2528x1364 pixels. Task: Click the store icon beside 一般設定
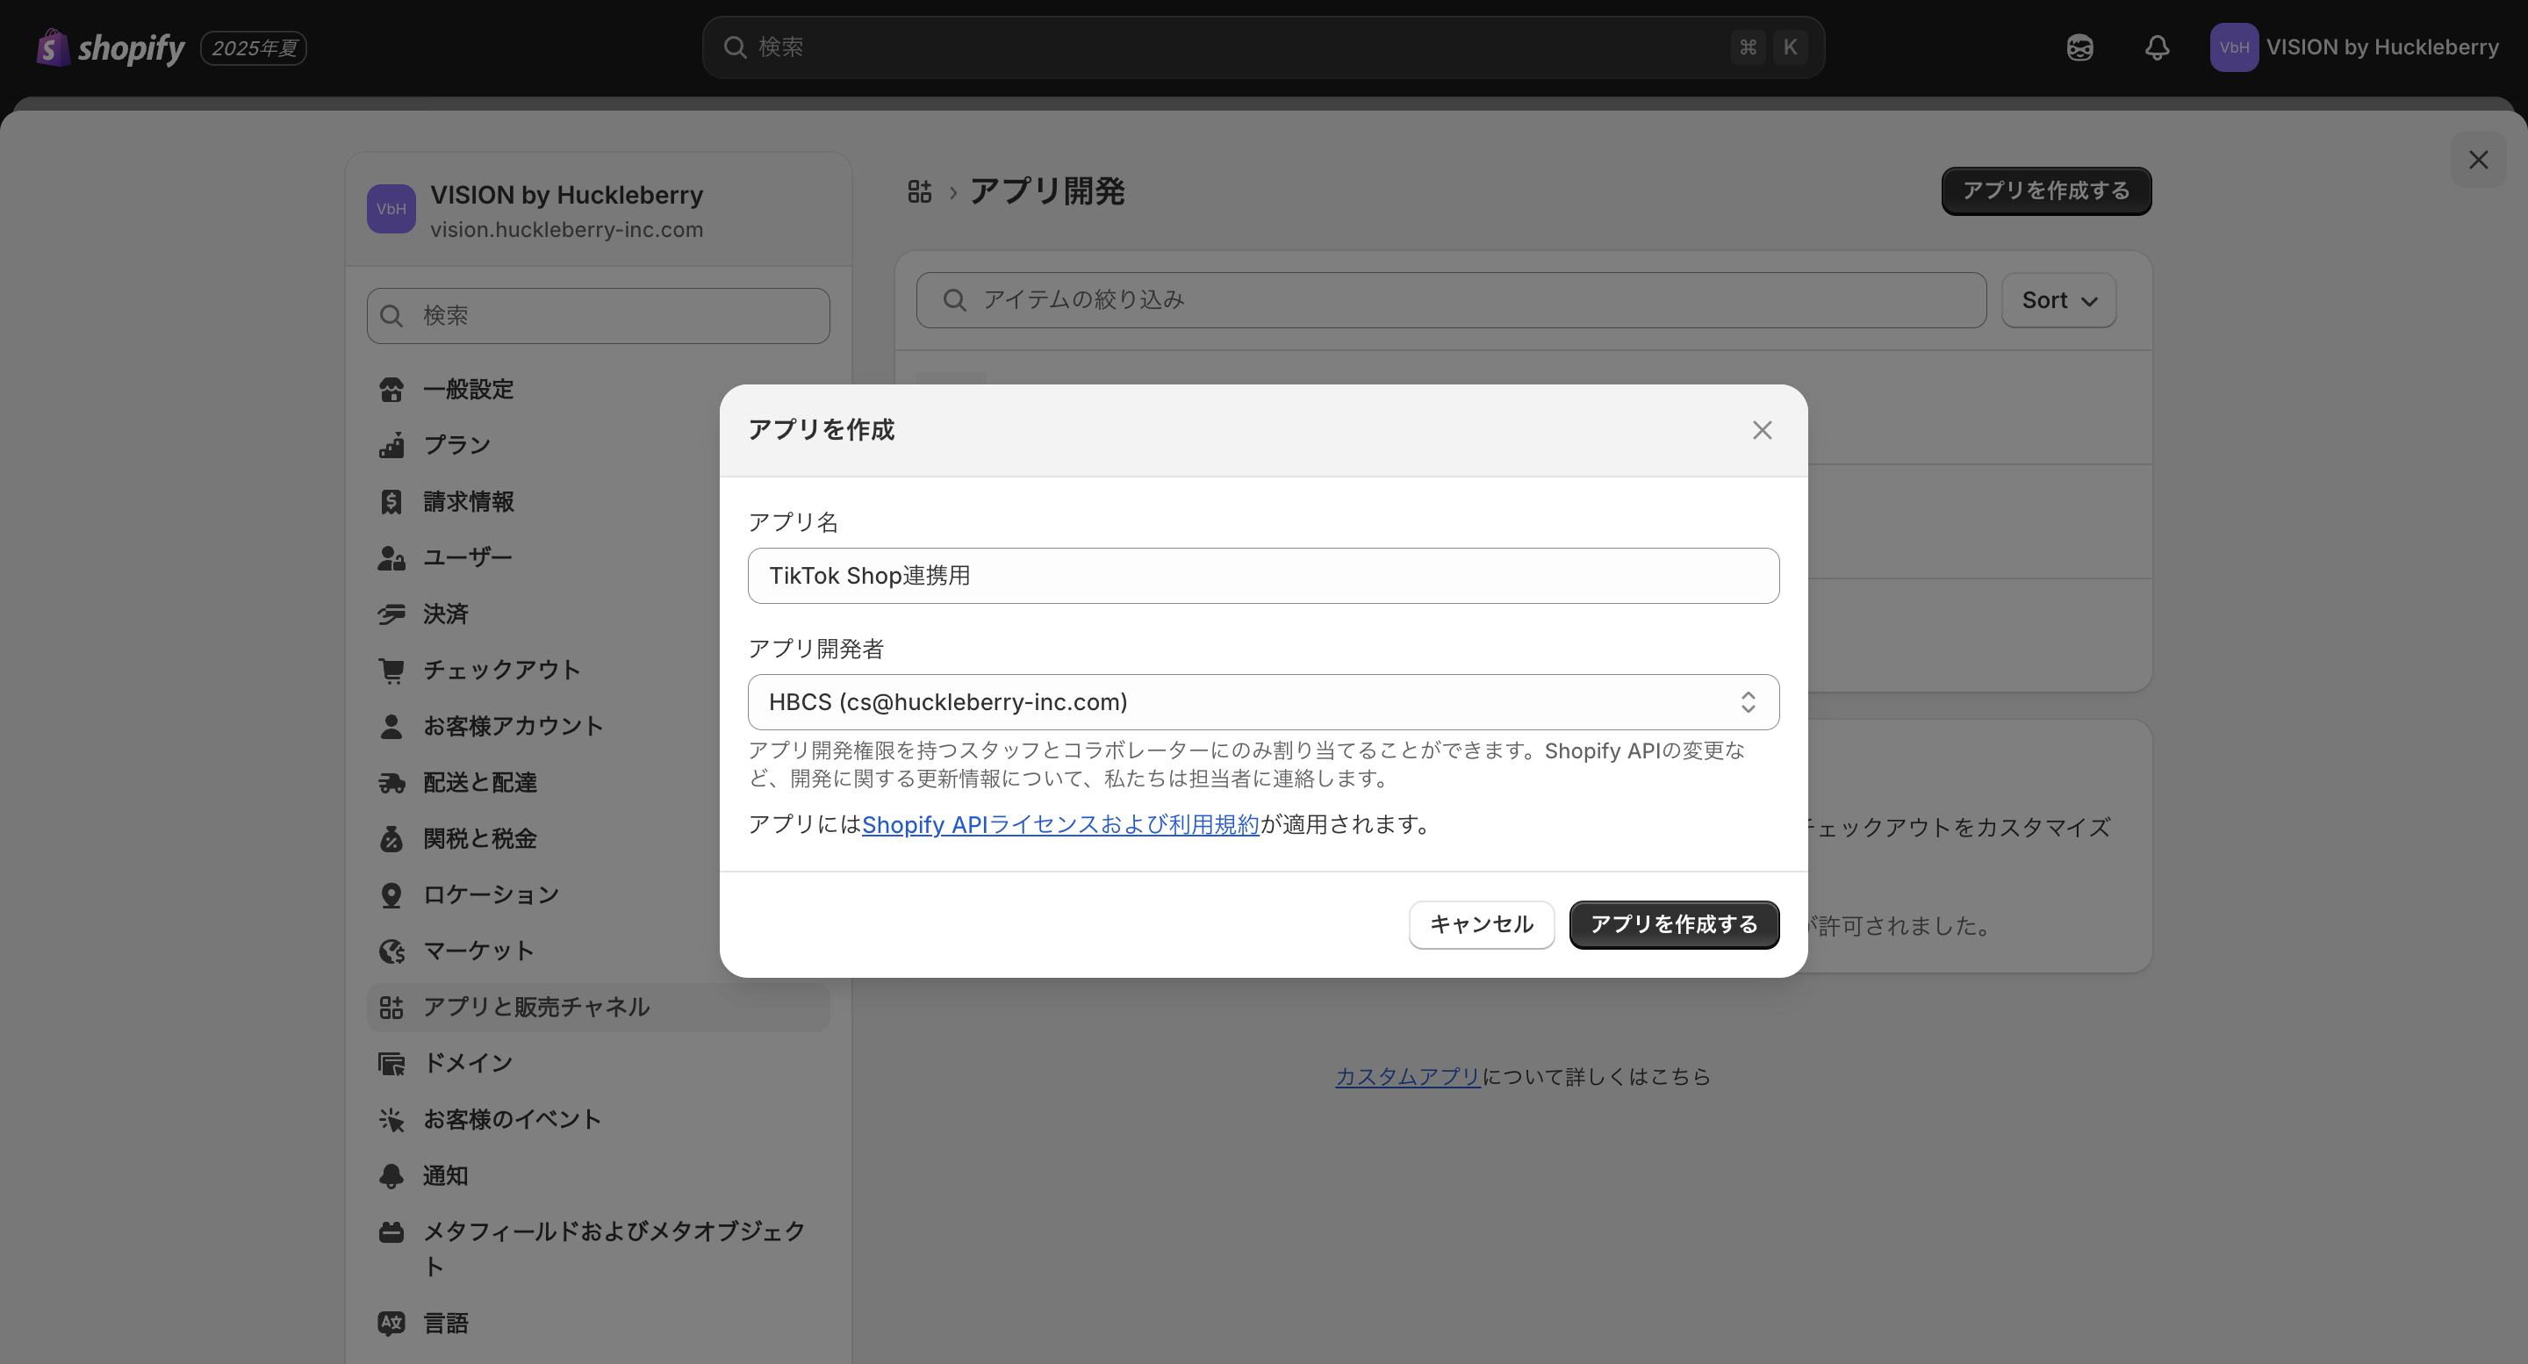[391, 390]
